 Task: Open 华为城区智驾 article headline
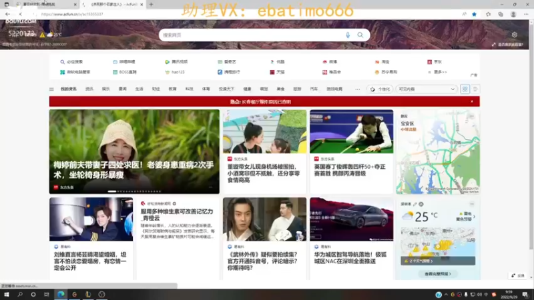pos(350,258)
